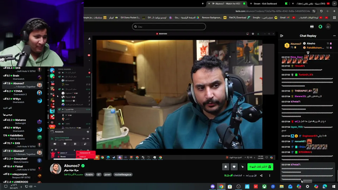Image resolution: width=338 pixels, height=190 pixels.
Task: Click the powr tag
Action: [x=107, y=174]
